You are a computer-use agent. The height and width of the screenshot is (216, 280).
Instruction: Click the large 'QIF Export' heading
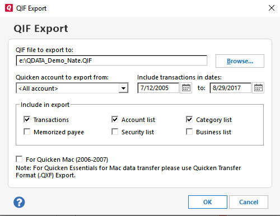pyautogui.click(x=41, y=29)
